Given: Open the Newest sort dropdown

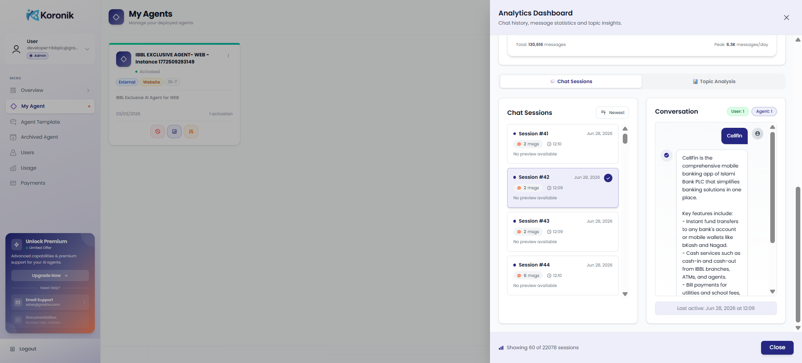Looking at the screenshot, I should [612, 113].
